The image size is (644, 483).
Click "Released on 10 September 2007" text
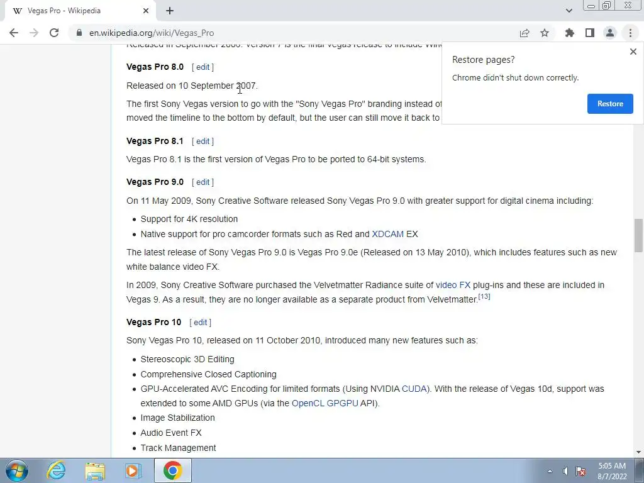pos(192,86)
